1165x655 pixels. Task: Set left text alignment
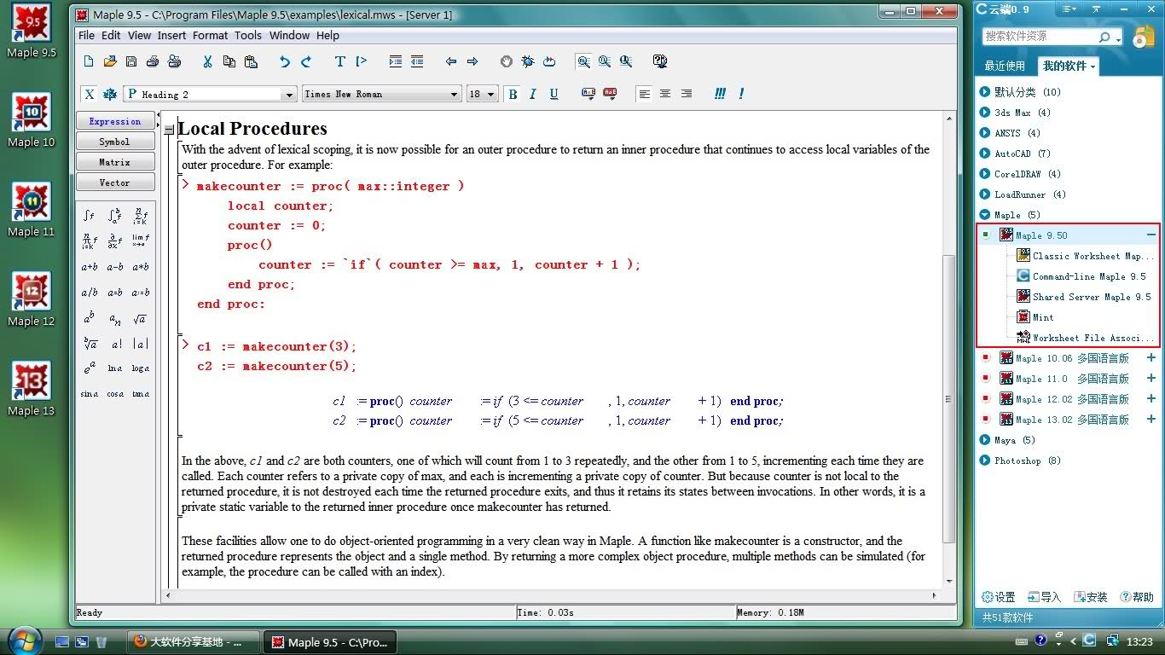coord(644,94)
